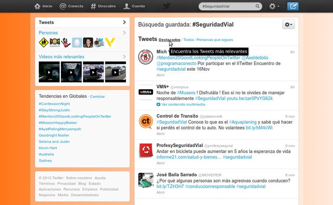This screenshot has width=333, height=205.
Task: Play the third video thumbnail with cars
Action: (x=93, y=72)
